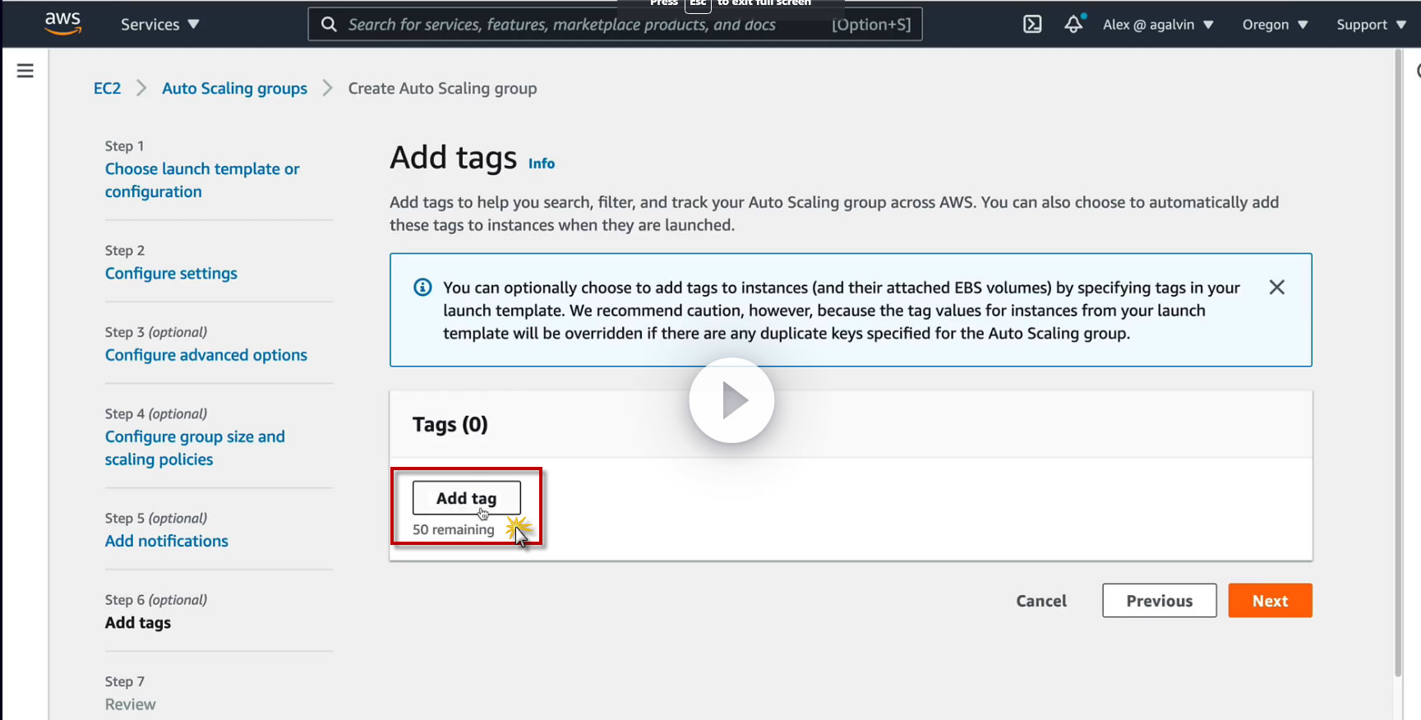Open the Info link beside Add tags

[541, 164]
